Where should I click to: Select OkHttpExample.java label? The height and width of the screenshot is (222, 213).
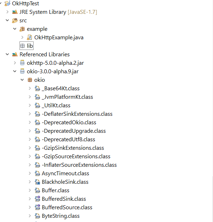[59, 38]
